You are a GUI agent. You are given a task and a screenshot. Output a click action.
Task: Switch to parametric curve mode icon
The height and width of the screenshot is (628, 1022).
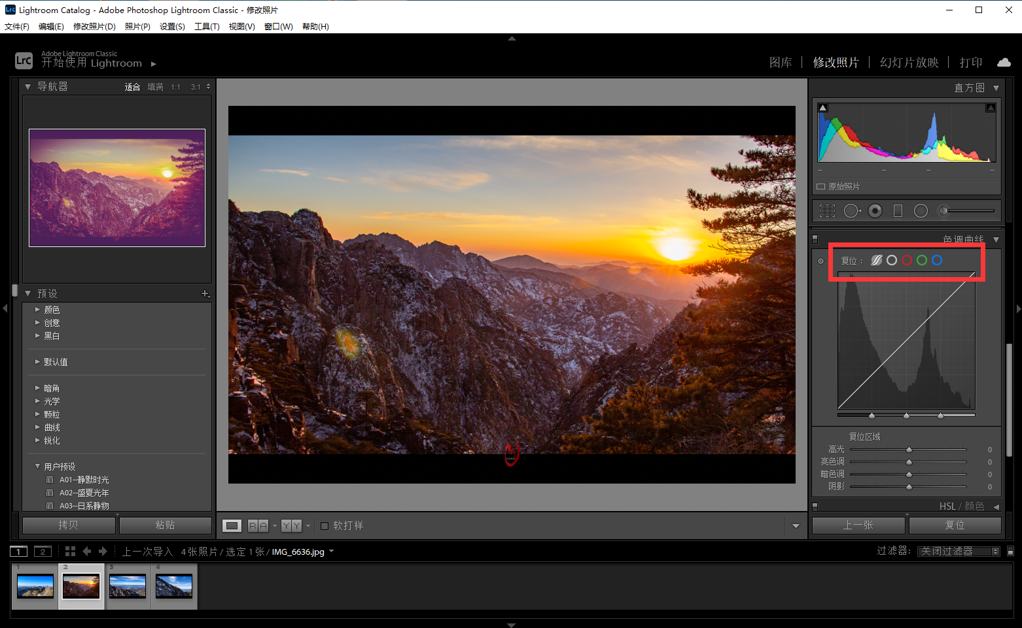[x=877, y=260]
